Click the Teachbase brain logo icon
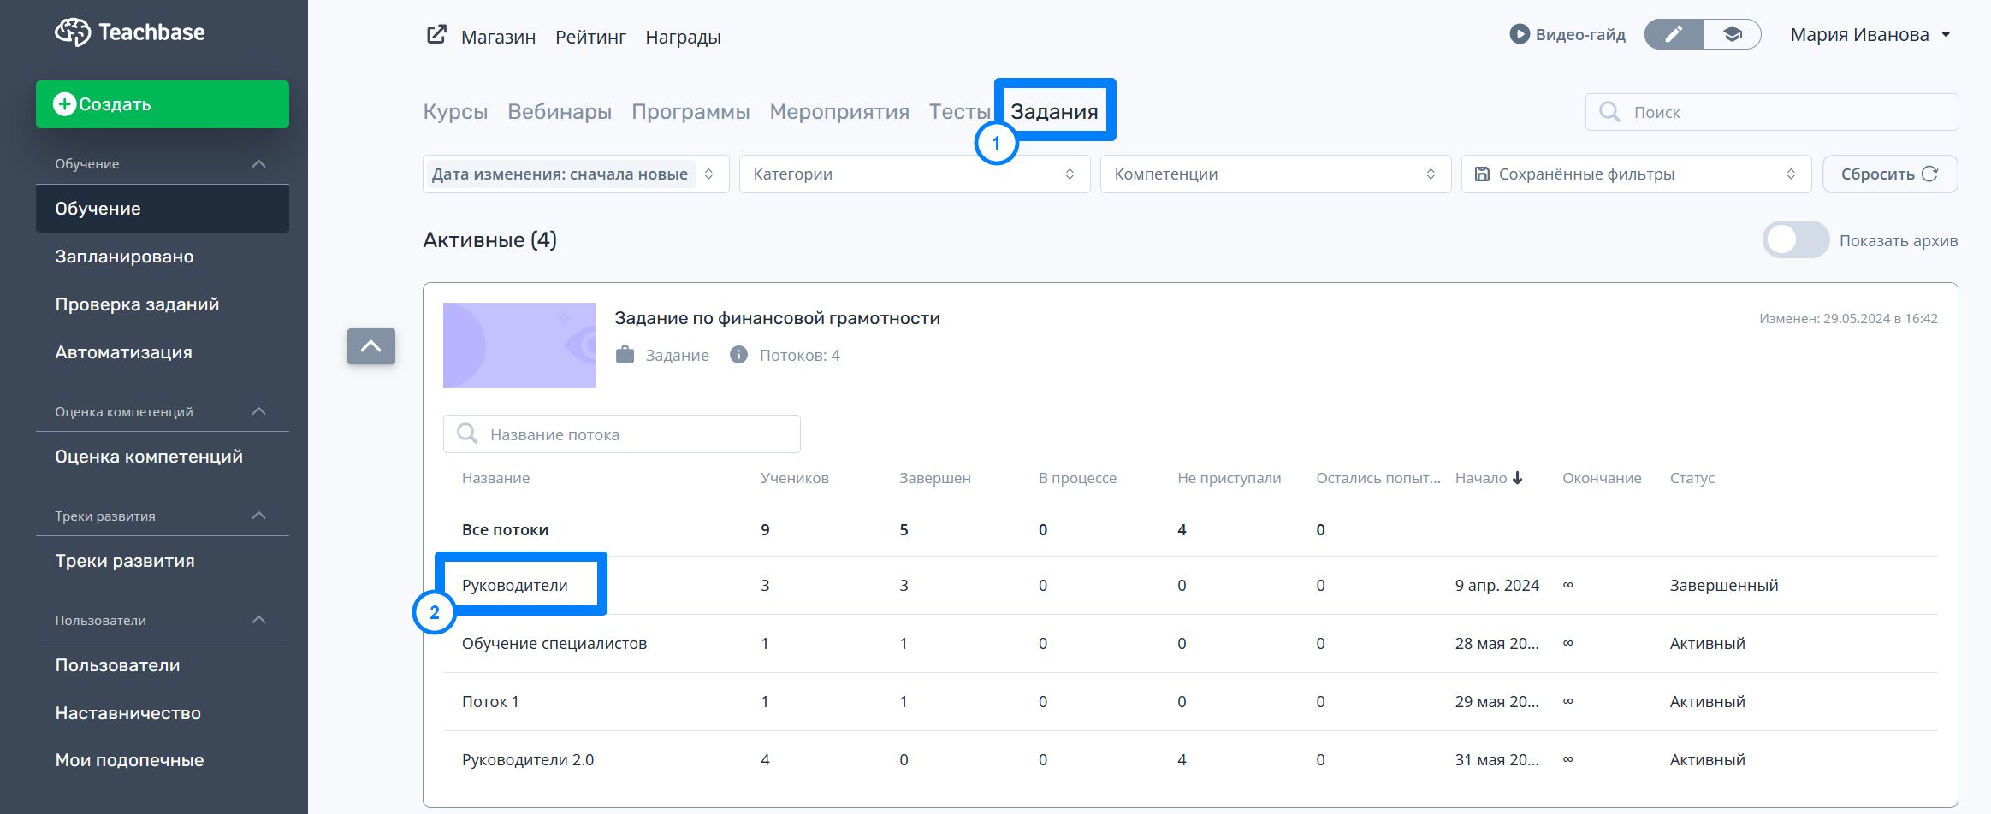 73,32
